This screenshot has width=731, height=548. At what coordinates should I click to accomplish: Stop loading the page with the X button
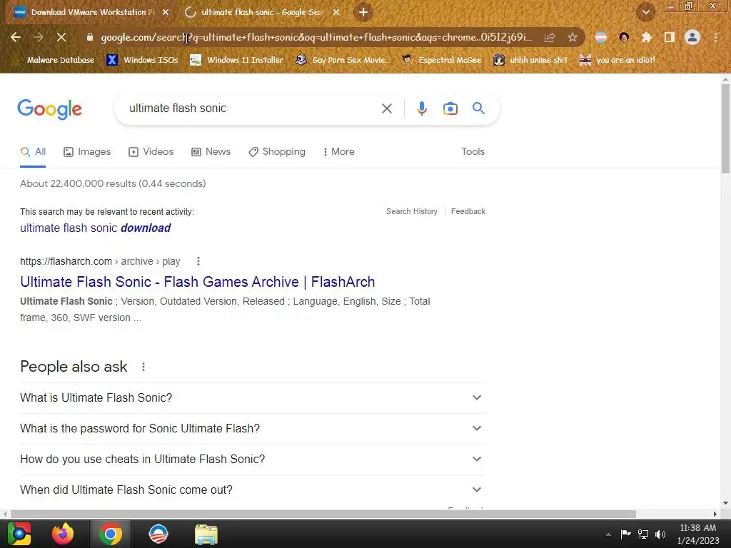tap(61, 37)
